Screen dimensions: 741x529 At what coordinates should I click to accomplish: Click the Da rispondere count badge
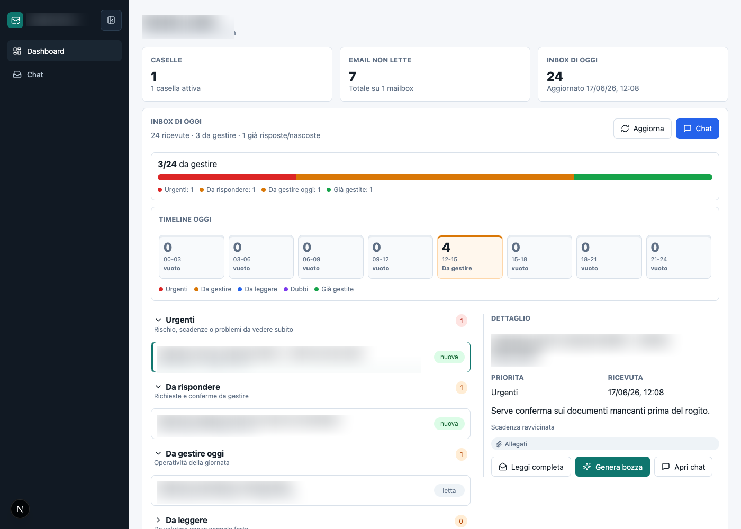point(462,388)
